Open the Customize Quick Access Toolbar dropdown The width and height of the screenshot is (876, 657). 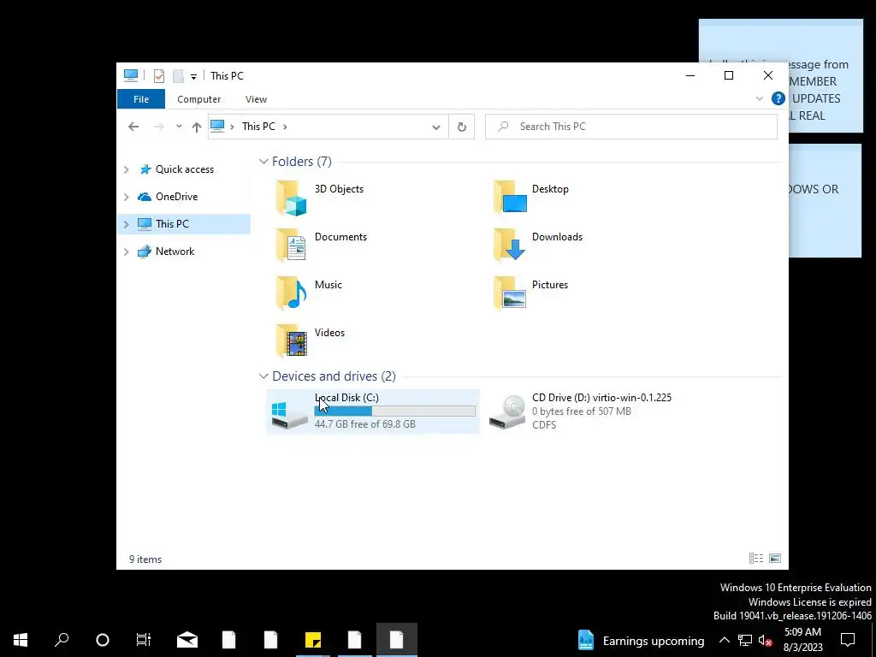click(x=193, y=76)
